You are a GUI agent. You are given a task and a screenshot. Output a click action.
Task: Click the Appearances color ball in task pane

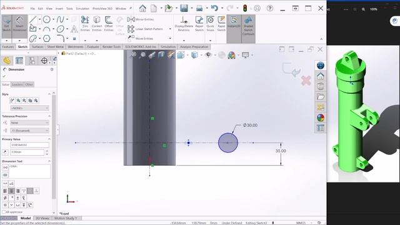click(321, 117)
